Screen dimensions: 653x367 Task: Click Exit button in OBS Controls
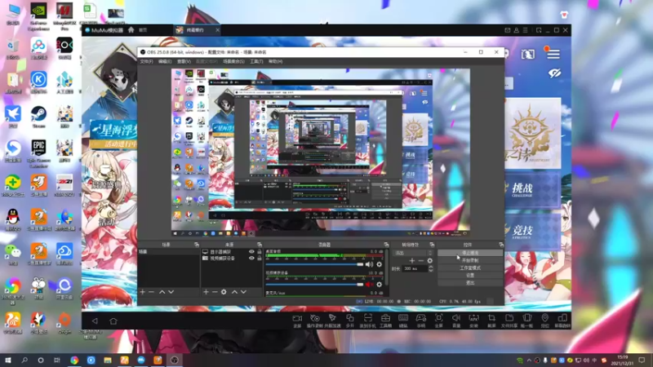(470, 283)
